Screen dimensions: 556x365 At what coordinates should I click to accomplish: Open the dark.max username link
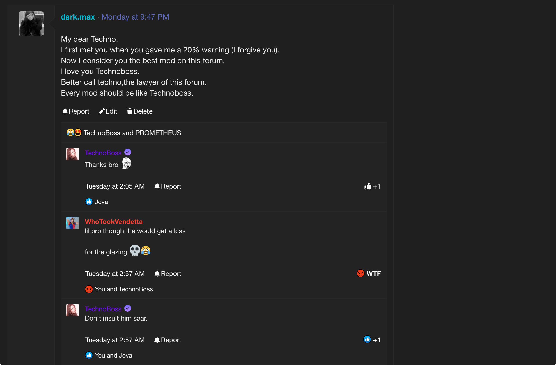(x=78, y=17)
